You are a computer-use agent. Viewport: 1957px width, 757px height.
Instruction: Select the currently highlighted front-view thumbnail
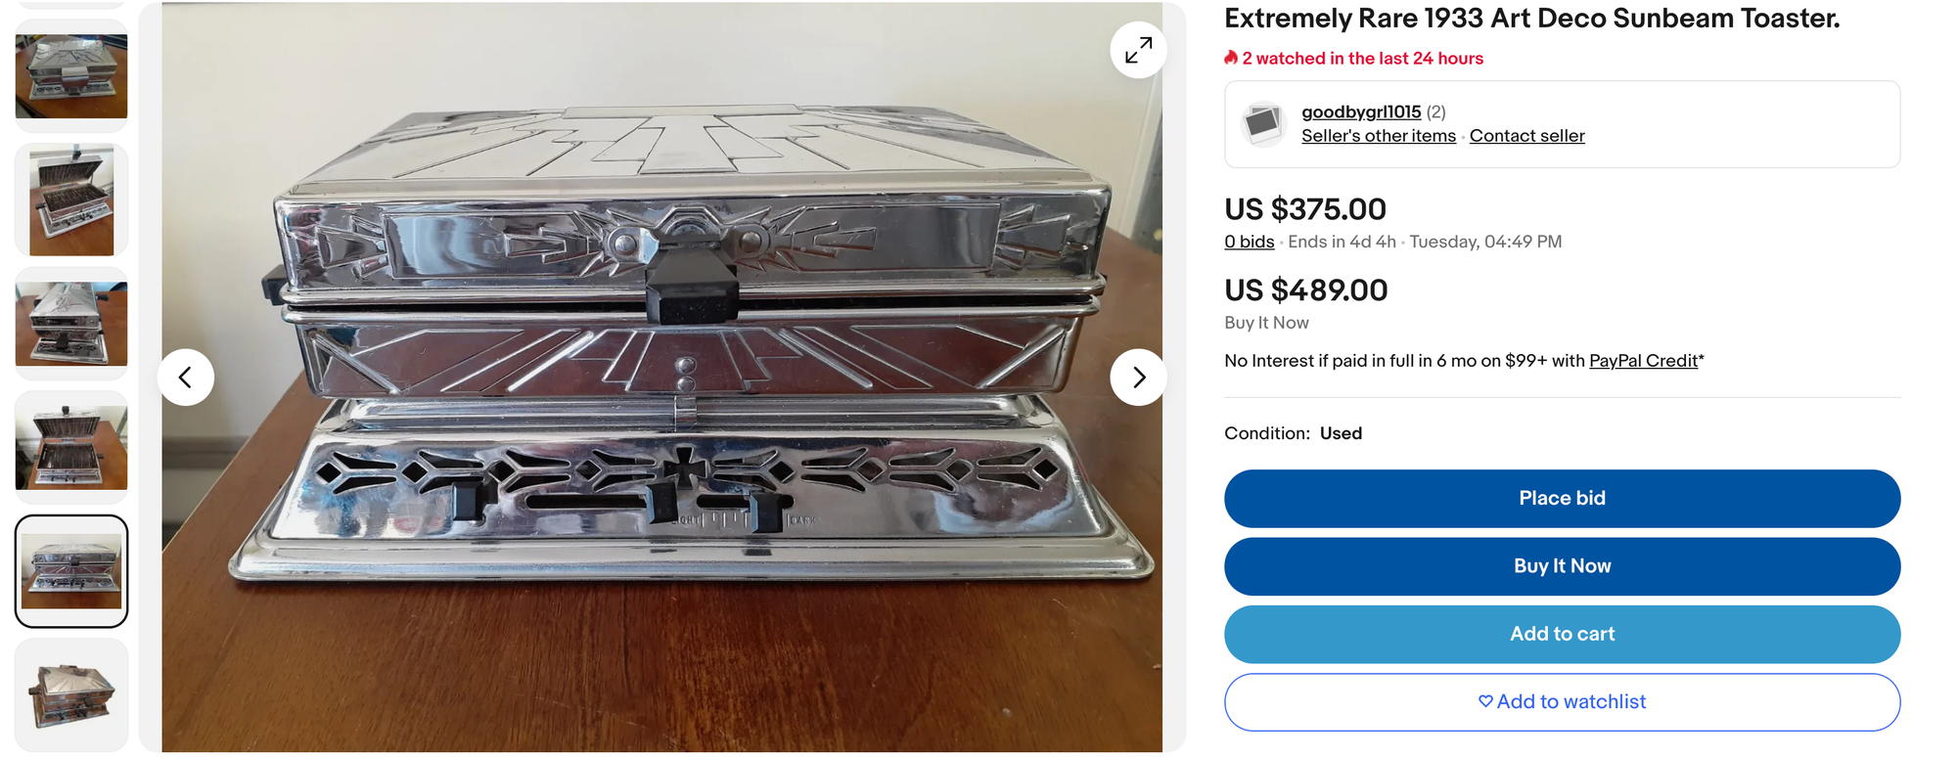click(71, 571)
